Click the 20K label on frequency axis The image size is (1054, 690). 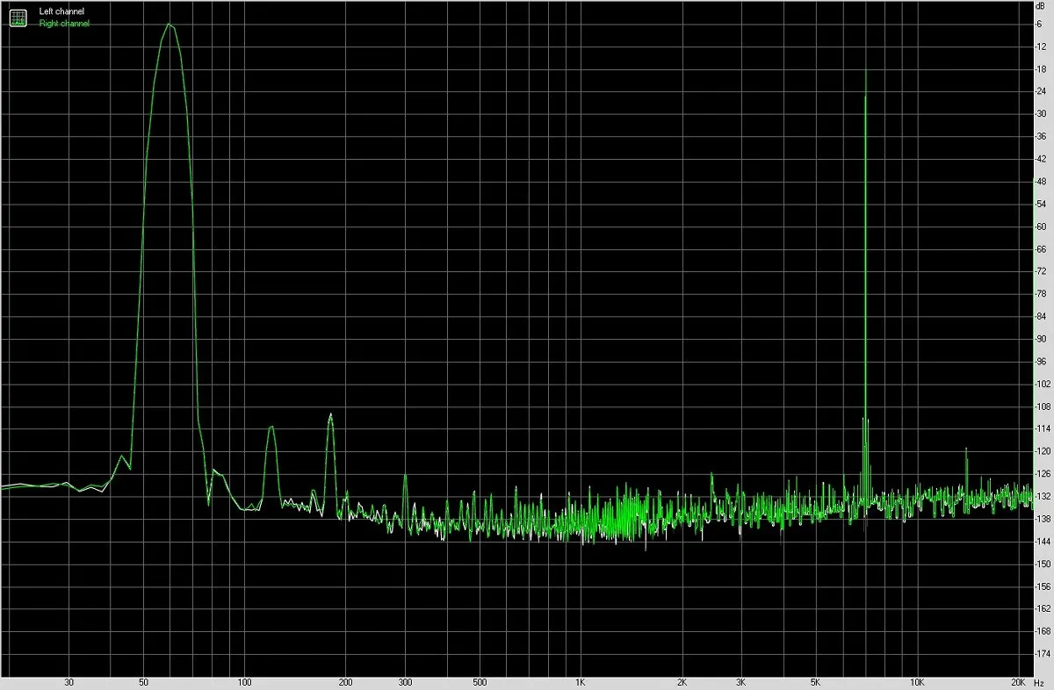click(1019, 681)
